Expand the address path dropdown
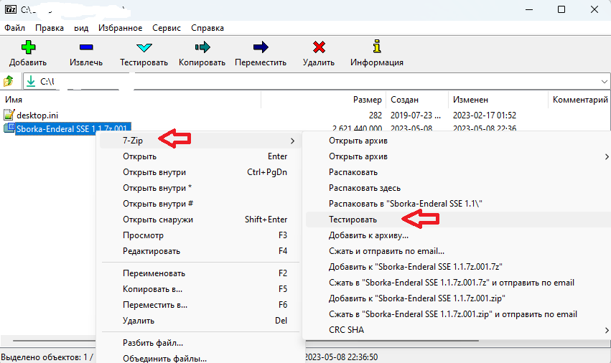Image resolution: width=611 pixels, height=363 pixels. pyautogui.click(x=602, y=81)
